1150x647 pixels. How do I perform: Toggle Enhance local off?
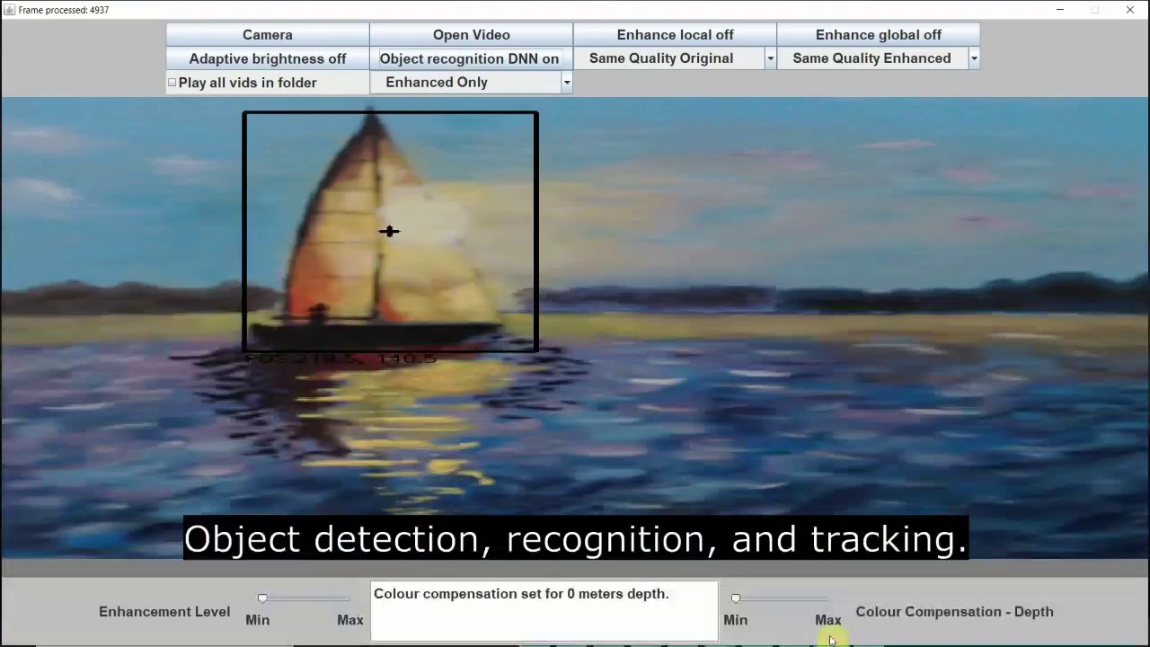675,35
